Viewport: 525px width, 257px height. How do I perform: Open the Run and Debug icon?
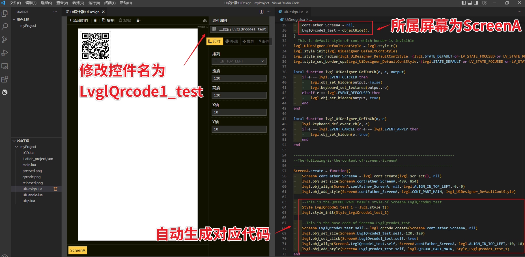[5, 53]
